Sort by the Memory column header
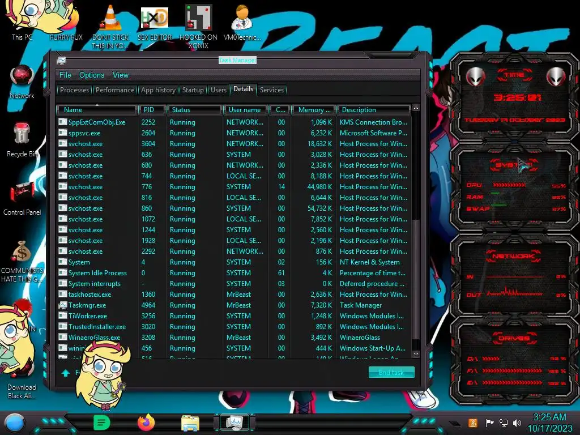Screen dimensions: 580x435 click(314, 110)
